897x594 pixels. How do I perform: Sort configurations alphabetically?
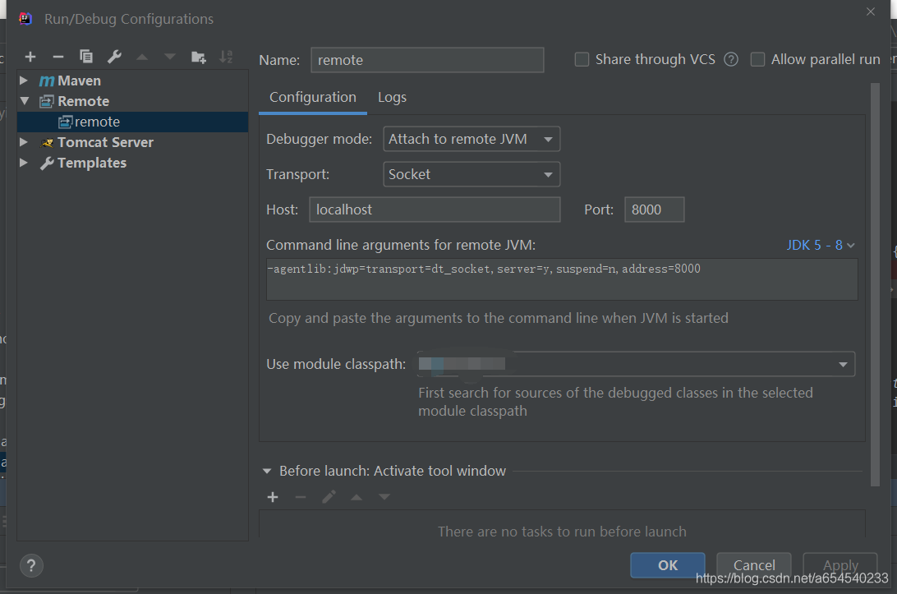(x=226, y=57)
